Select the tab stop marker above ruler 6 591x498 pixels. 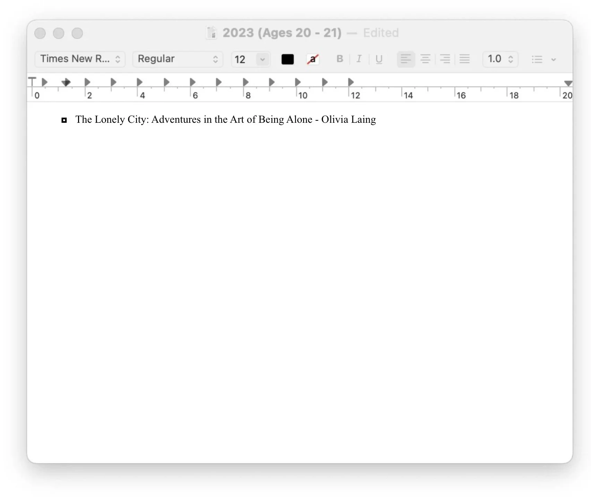[192, 82]
